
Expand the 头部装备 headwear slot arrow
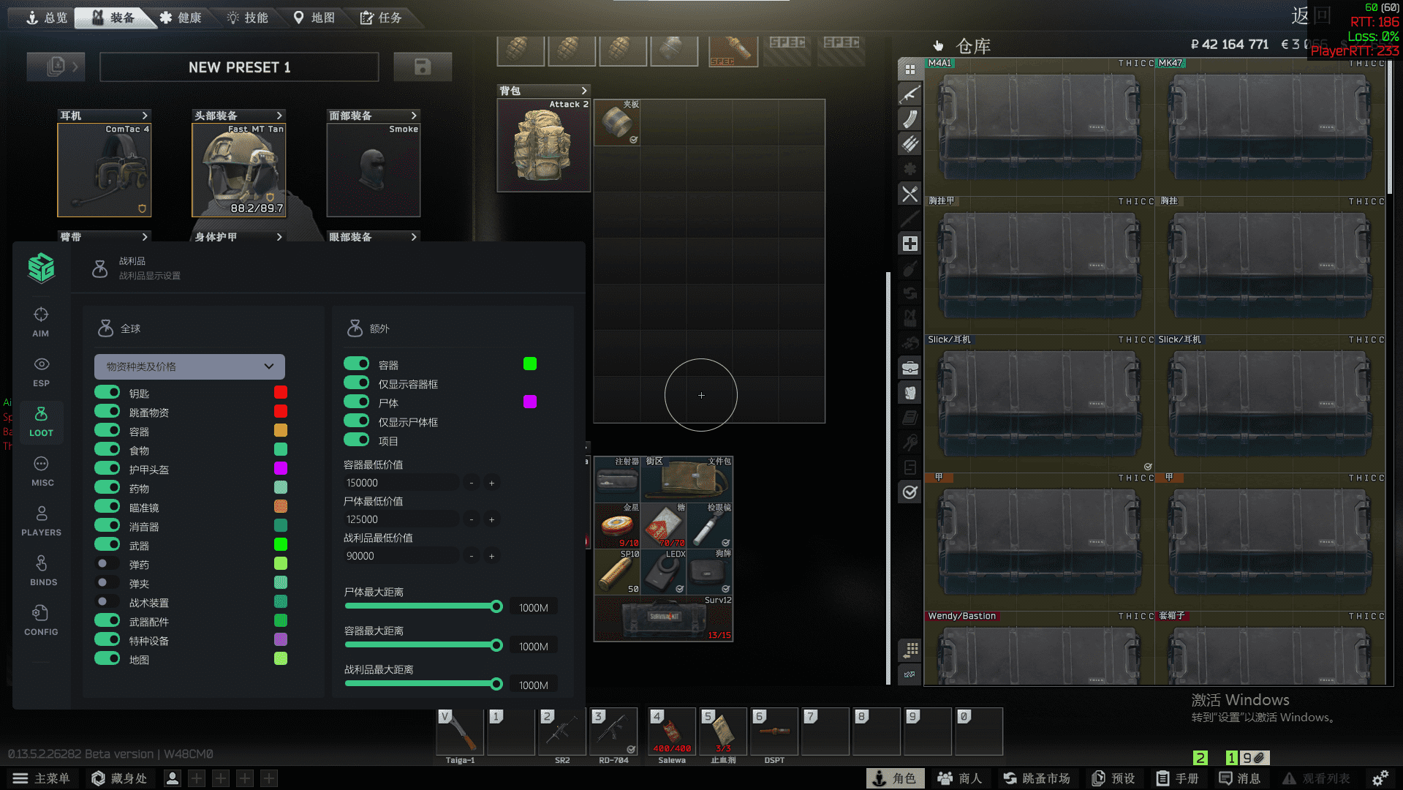(279, 116)
